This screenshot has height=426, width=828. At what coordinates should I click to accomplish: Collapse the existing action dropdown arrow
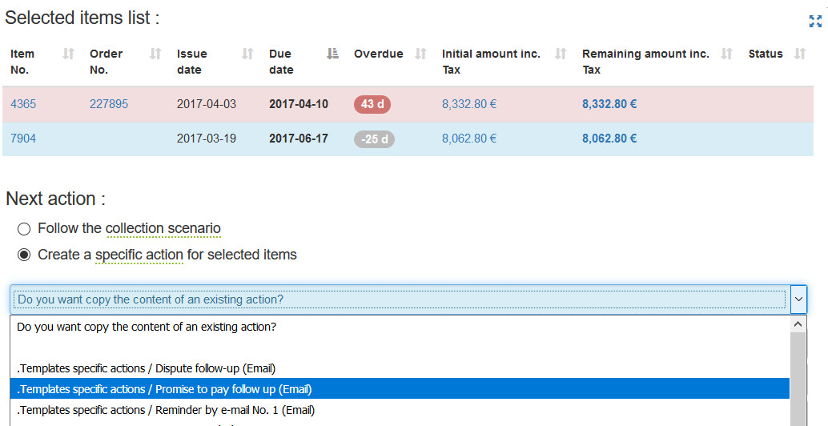coord(798,300)
